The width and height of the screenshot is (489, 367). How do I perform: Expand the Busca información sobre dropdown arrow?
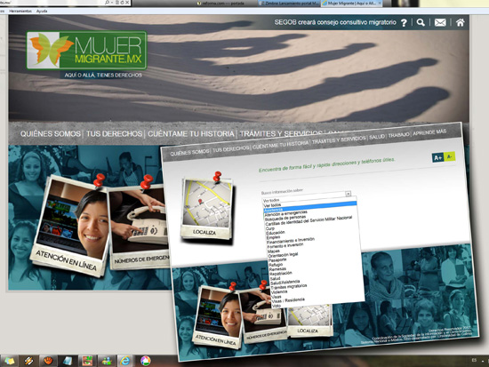coord(348,194)
